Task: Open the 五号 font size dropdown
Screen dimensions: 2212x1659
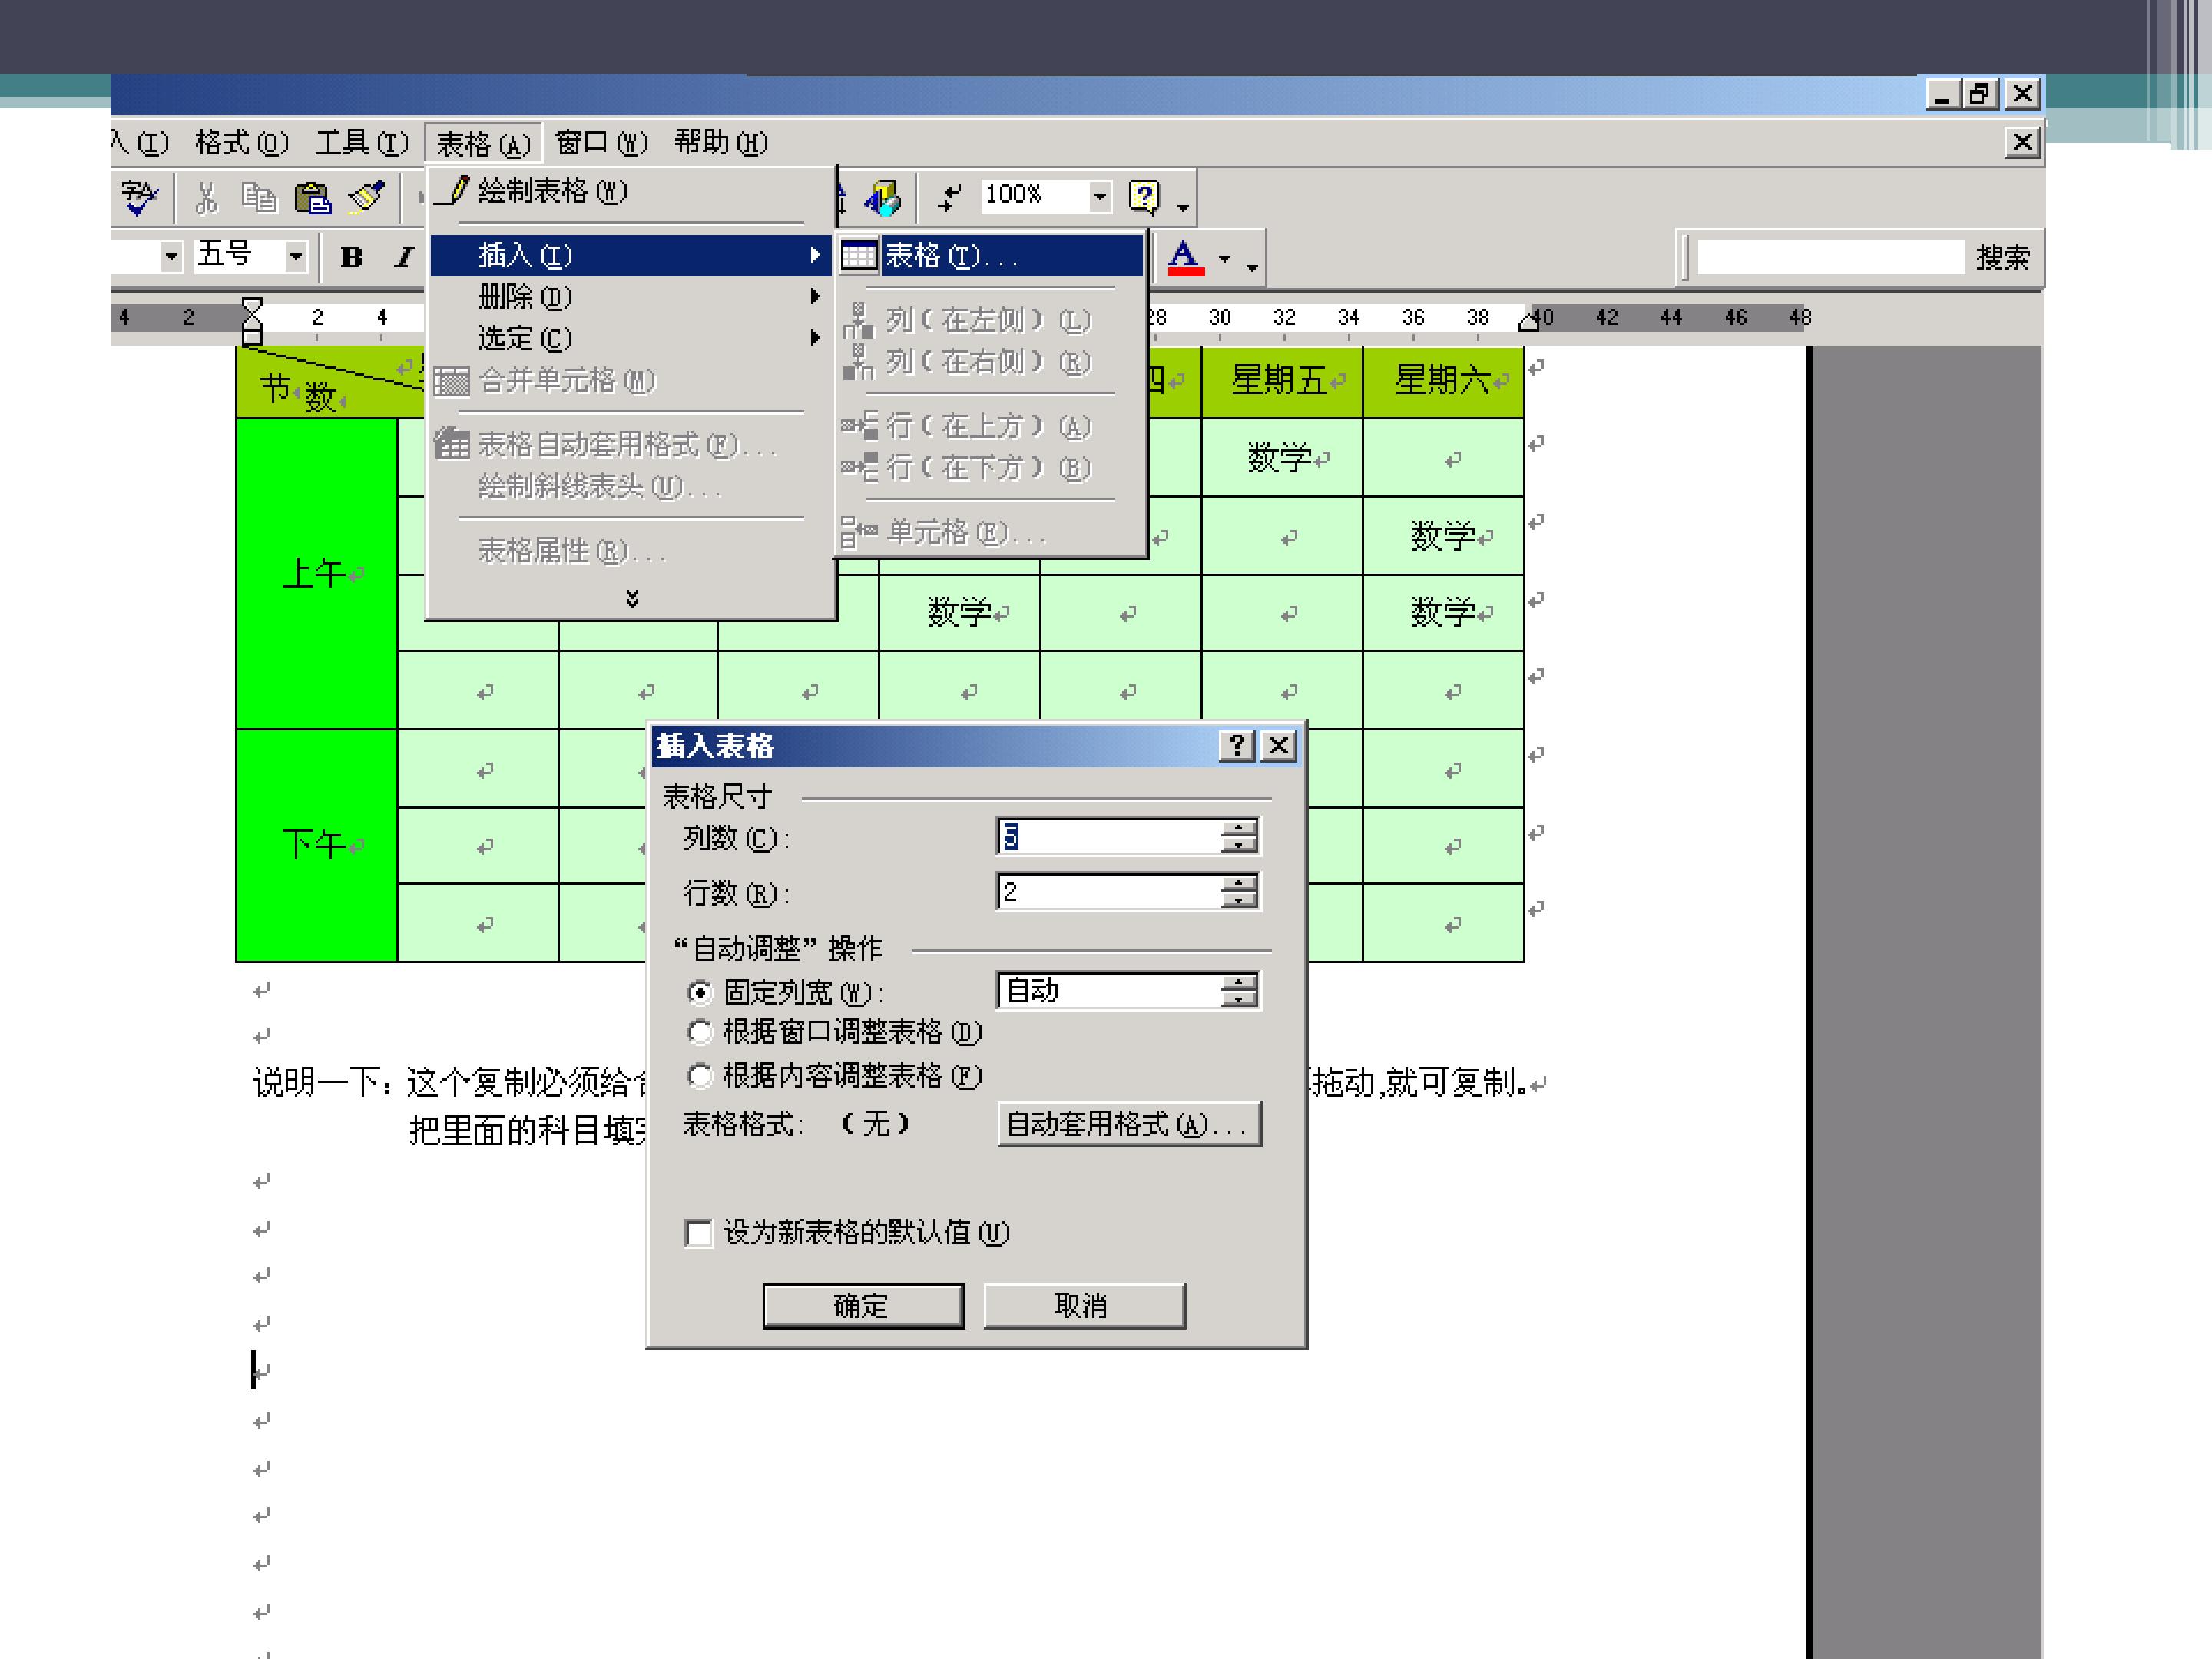Action: pyautogui.click(x=295, y=257)
